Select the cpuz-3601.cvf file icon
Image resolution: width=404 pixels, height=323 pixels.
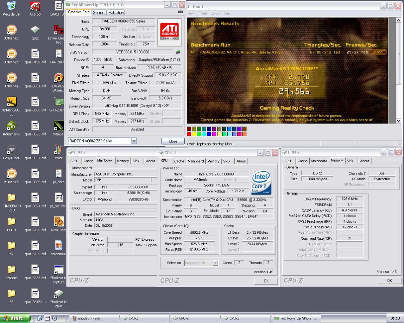(35, 80)
